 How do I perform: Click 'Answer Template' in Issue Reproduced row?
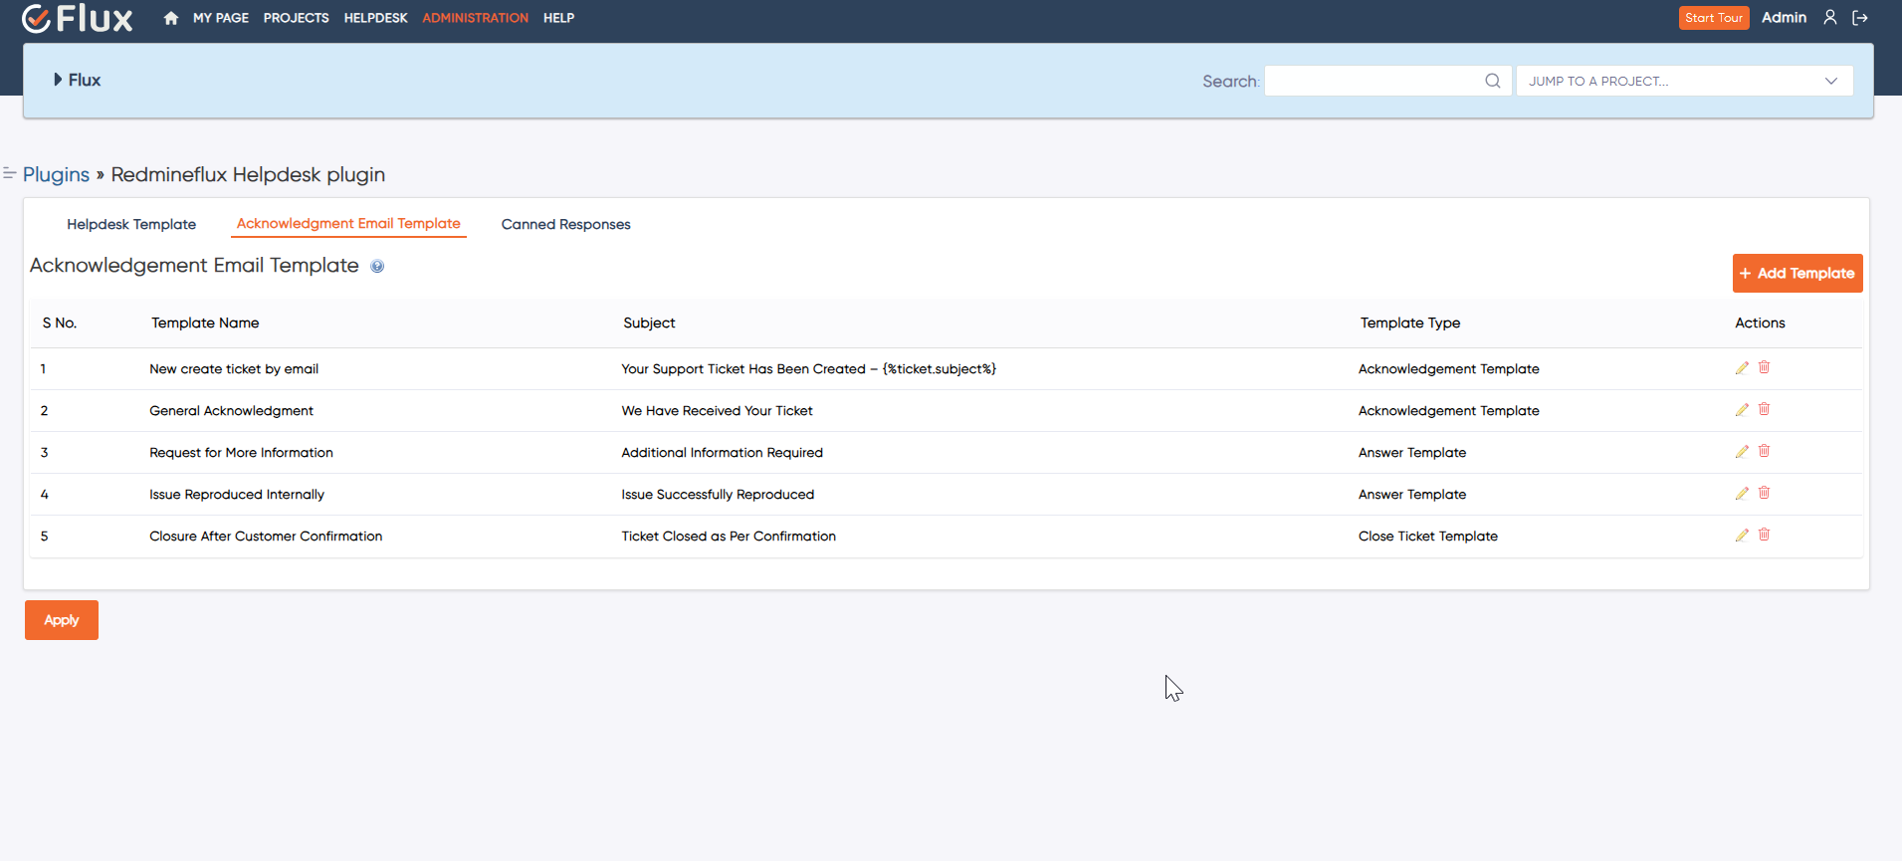click(1411, 495)
